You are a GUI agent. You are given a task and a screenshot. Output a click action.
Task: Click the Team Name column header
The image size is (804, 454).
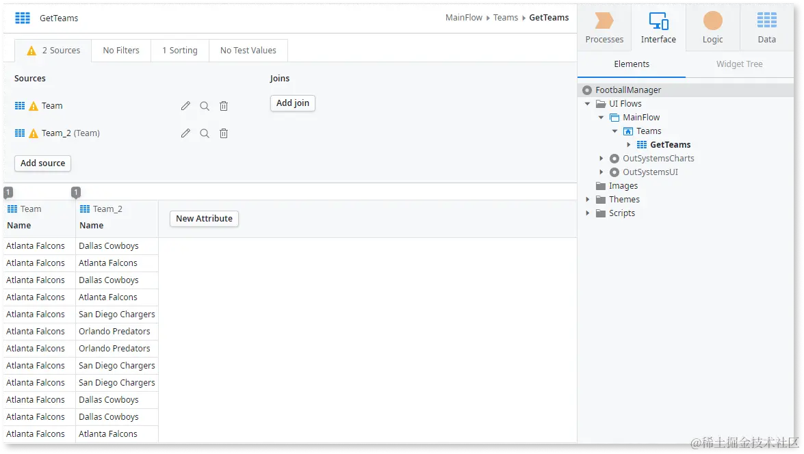tap(19, 226)
